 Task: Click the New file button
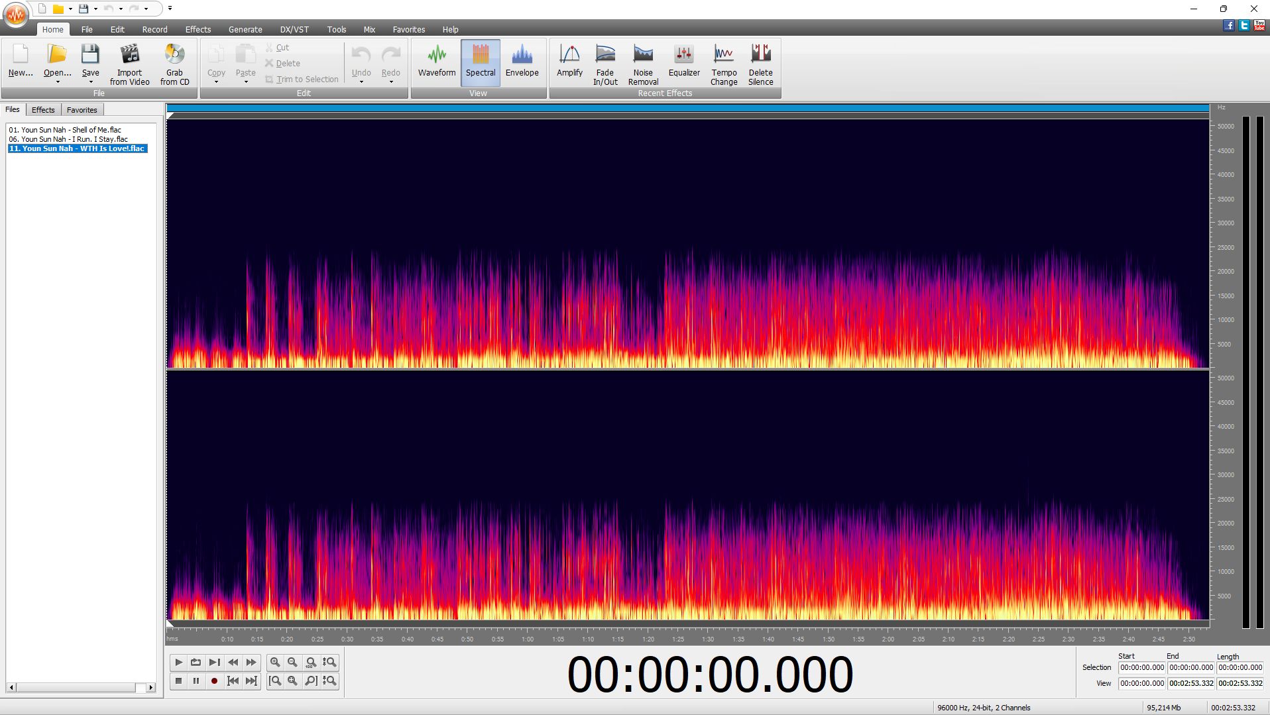click(x=21, y=63)
